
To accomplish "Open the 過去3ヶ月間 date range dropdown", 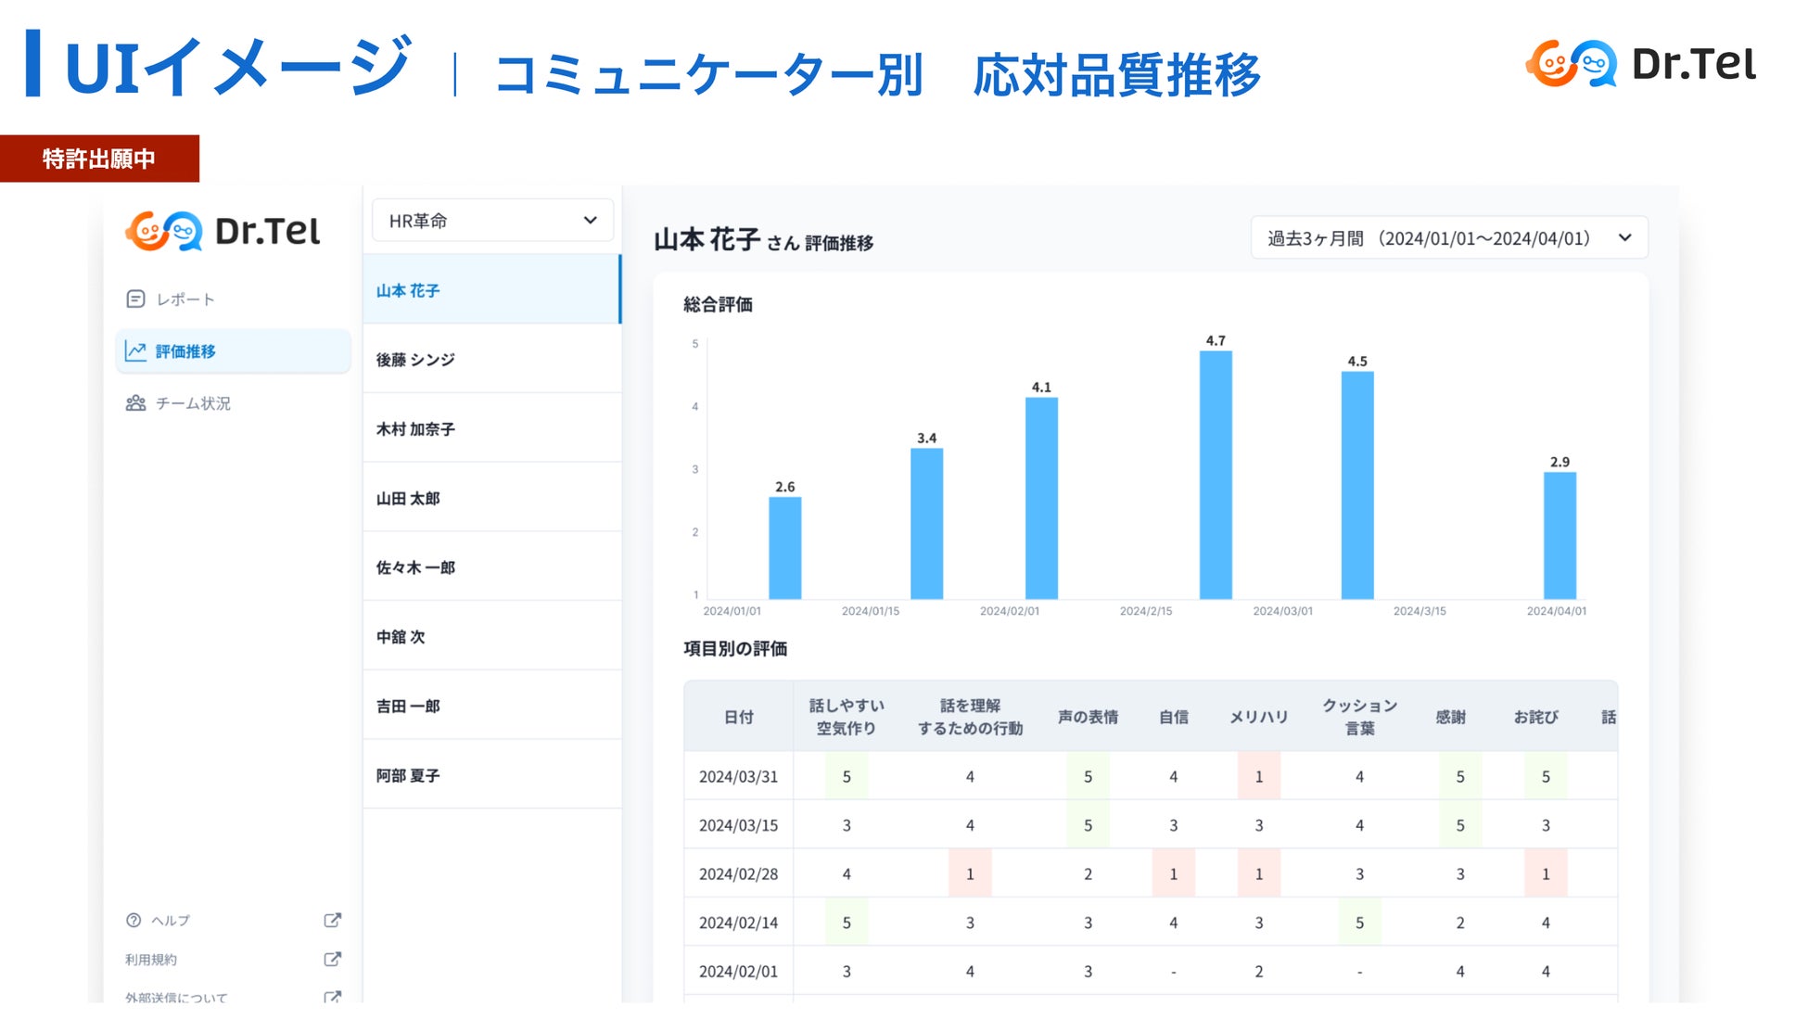I will click(1447, 238).
